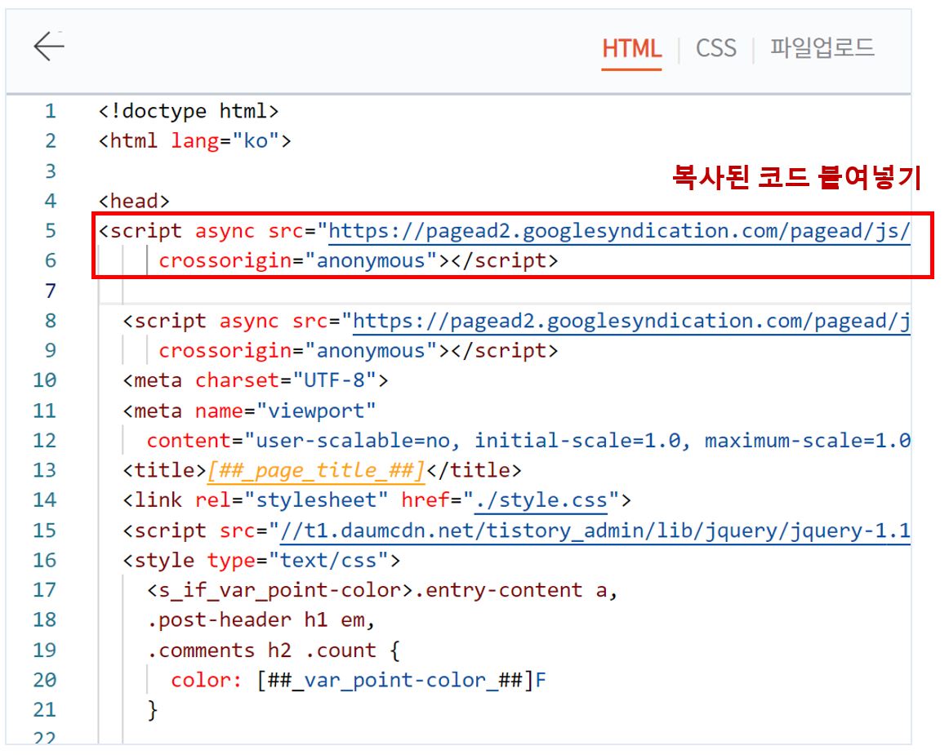The height and width of the screenshot is (755, 949).
Task: Click the .post-header h1 em line
Action: click(x=261, y=620)
